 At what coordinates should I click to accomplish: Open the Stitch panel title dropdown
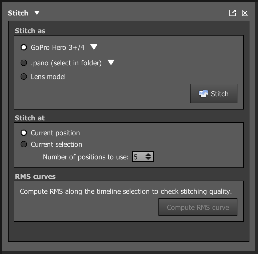(37, 13)
